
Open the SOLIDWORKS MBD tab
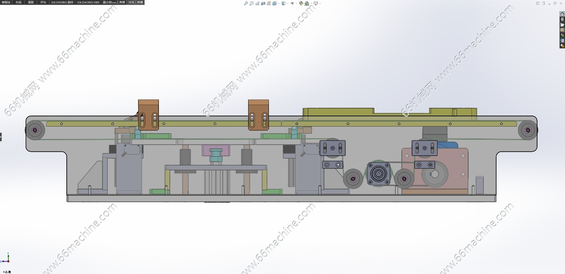coord(88,2)
